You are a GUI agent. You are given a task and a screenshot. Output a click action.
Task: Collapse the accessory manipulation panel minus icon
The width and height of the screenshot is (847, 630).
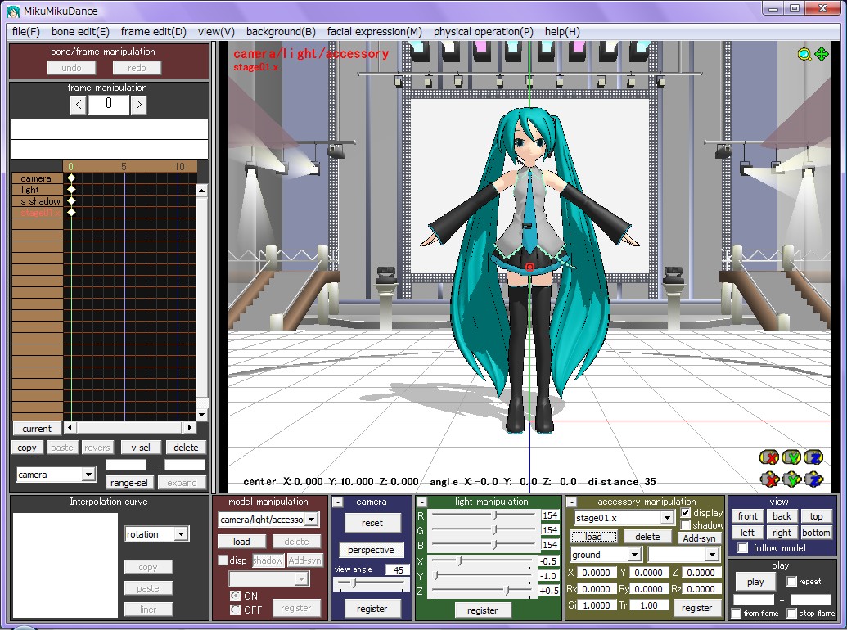(572, 502)
